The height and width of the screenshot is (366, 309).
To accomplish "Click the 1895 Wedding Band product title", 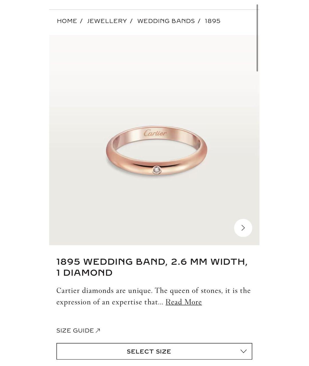I will tap(152, 267).
